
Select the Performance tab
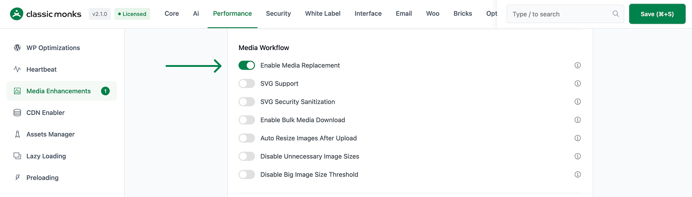click(x=232, y=14)
